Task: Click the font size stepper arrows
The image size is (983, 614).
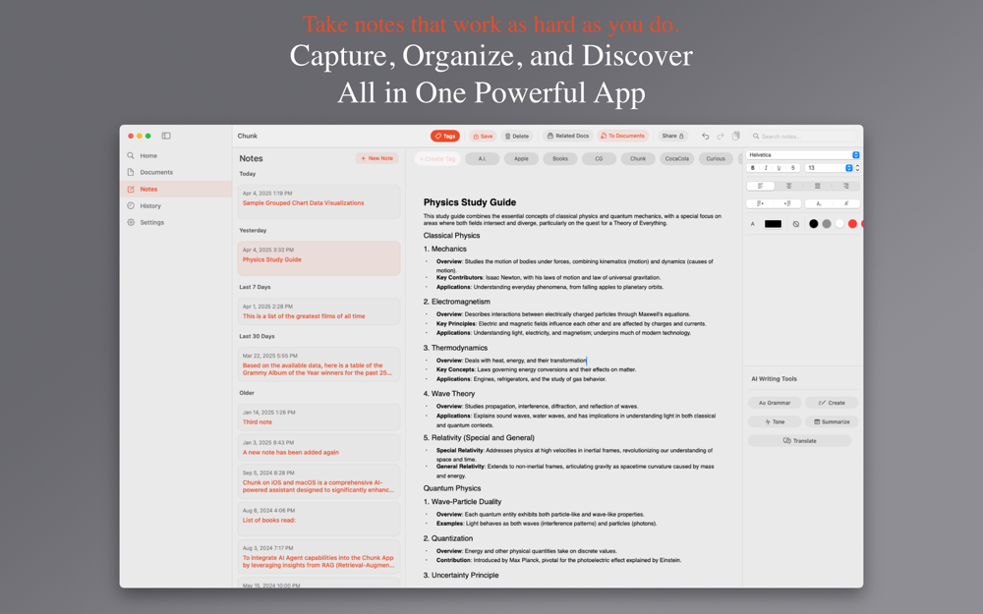Action: click(857, 168)
